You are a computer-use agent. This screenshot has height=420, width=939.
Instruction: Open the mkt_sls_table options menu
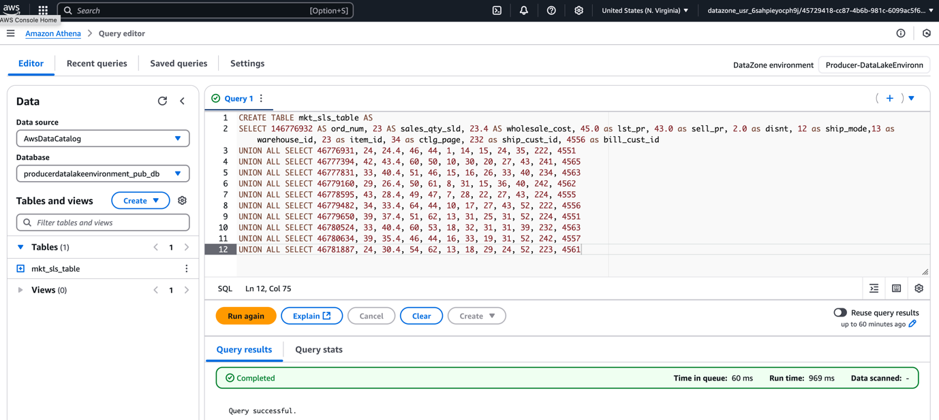[x=186, y=268]
